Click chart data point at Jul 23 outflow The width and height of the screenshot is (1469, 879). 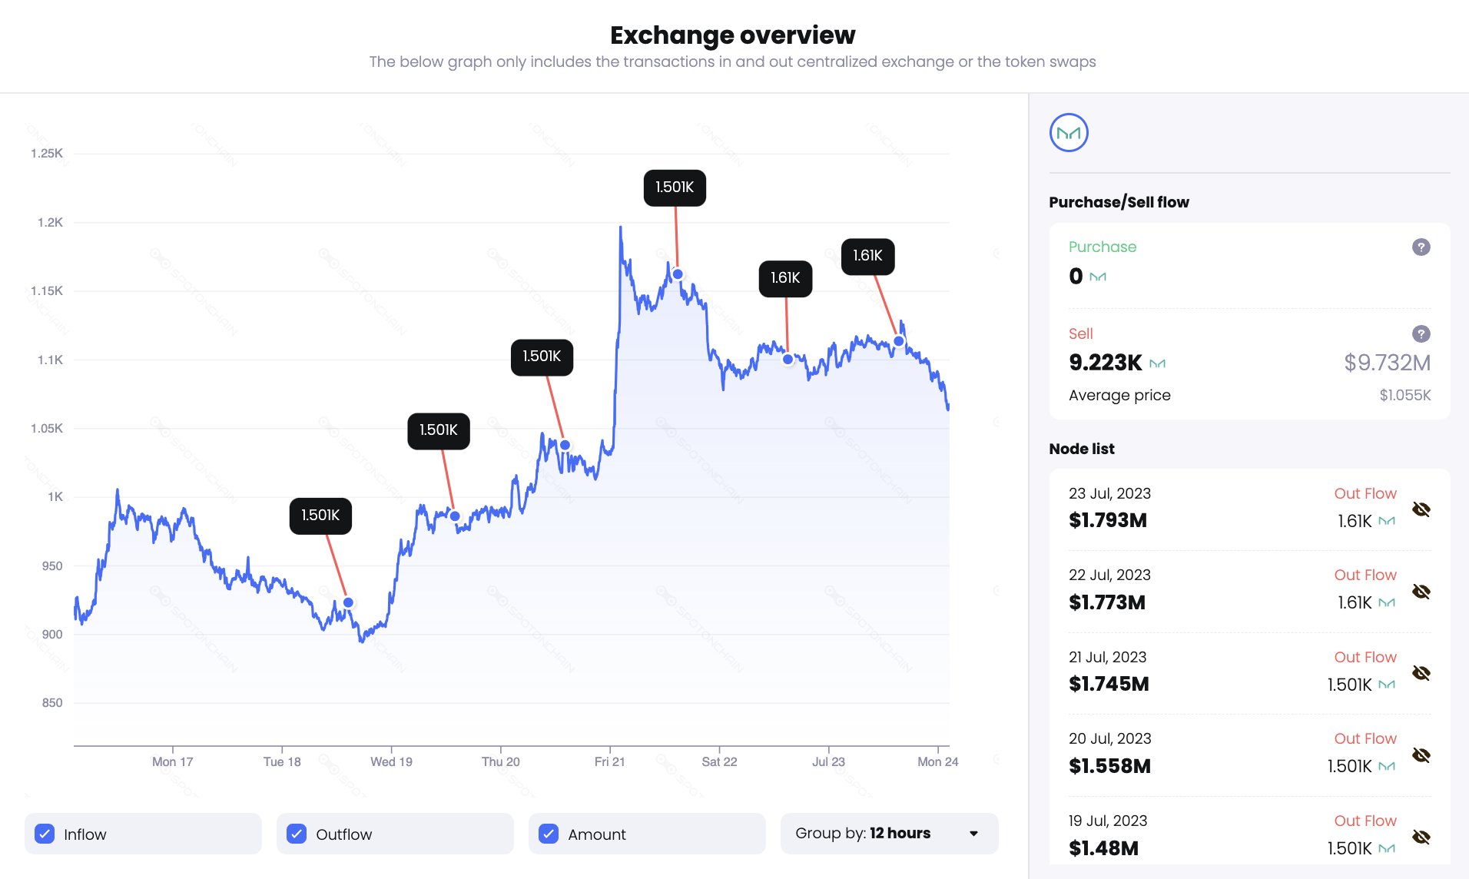click(x=898, y=341)
